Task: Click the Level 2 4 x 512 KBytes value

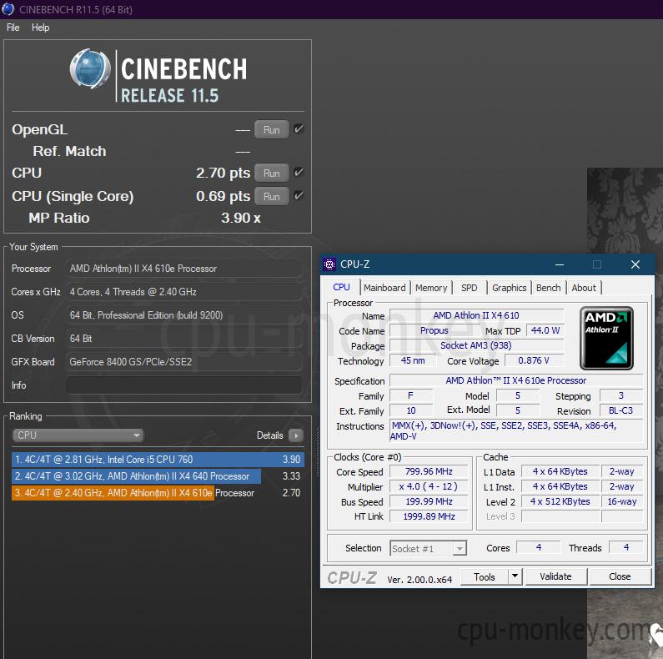Action: (x=560, y=501)
